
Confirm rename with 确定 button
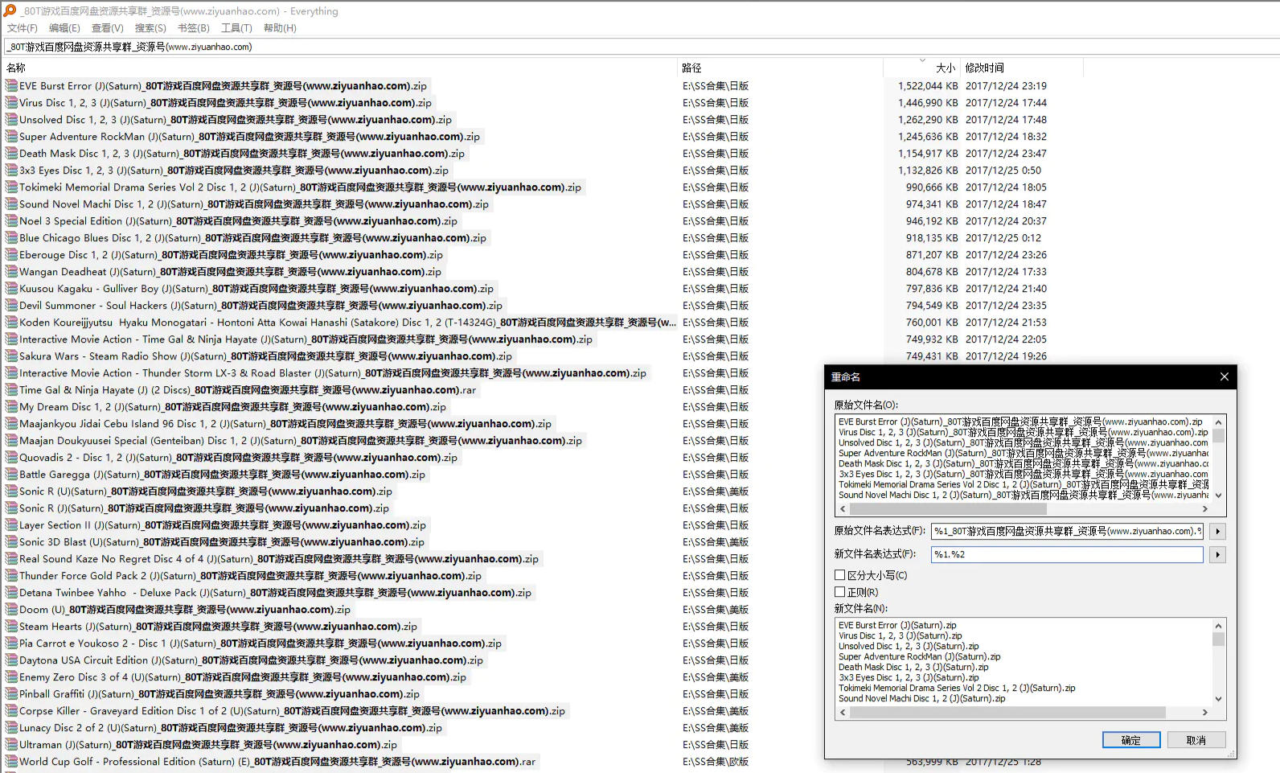coord(1131,740)
